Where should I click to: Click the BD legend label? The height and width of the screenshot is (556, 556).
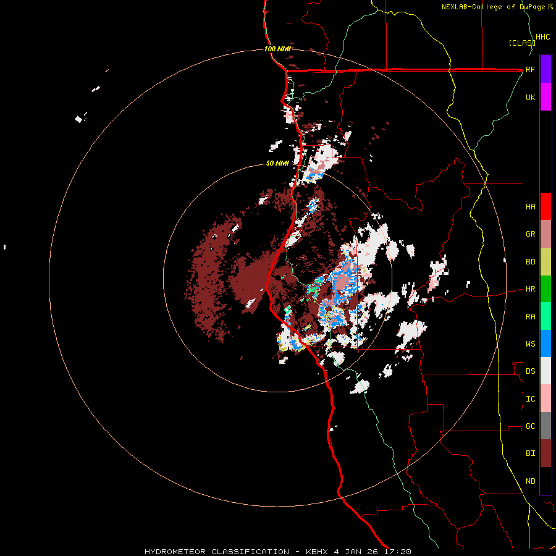[x=530, y=262]
